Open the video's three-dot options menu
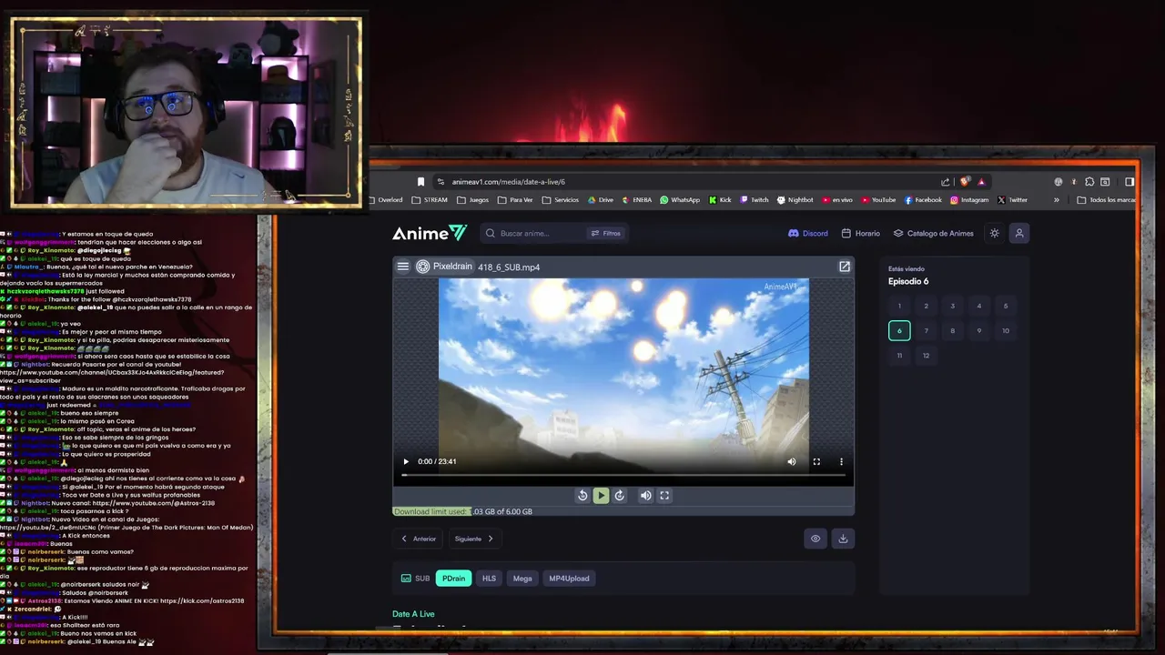Viewport: 1165px width, 655px height. click(x=841, y=461)
